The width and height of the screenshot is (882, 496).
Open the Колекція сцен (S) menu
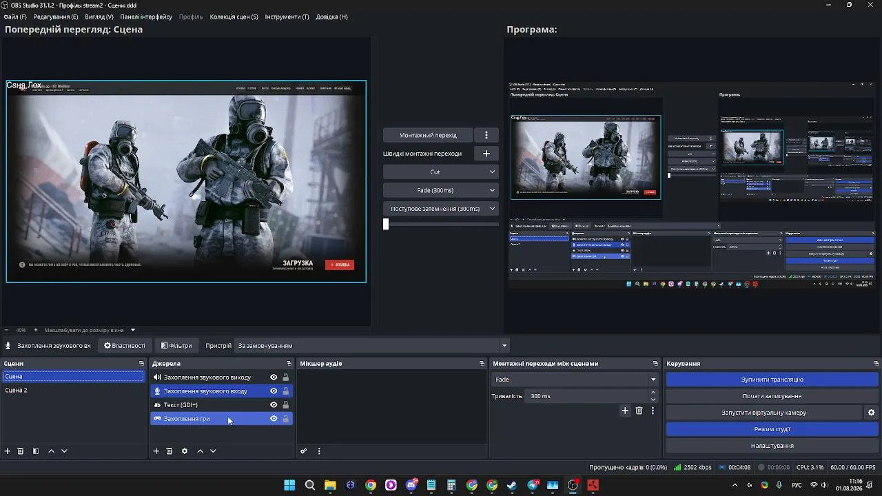(x=234, y=17)
